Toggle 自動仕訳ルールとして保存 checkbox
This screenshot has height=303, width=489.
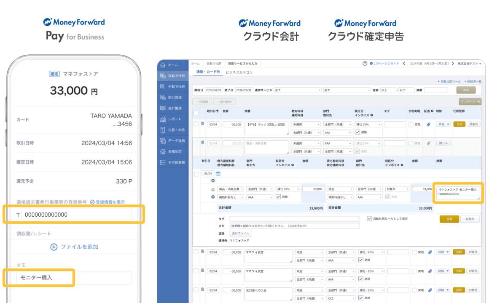point(369,218)
